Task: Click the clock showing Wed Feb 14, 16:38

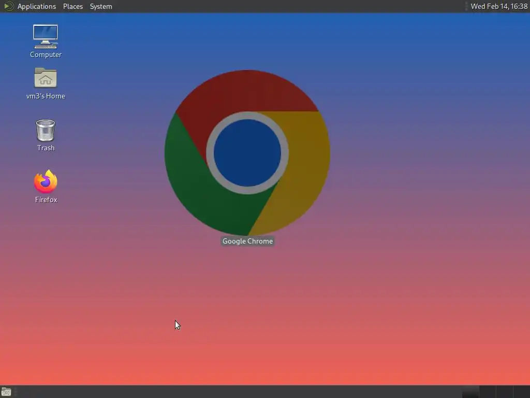Action: [499, 6]
